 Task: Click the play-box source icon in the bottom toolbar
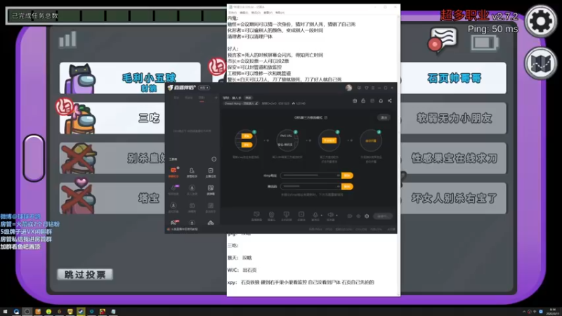click(301, 216)
